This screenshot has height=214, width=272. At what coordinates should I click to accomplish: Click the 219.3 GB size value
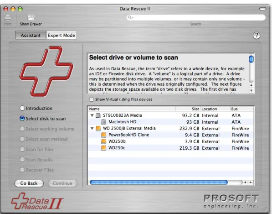point(189,148)
